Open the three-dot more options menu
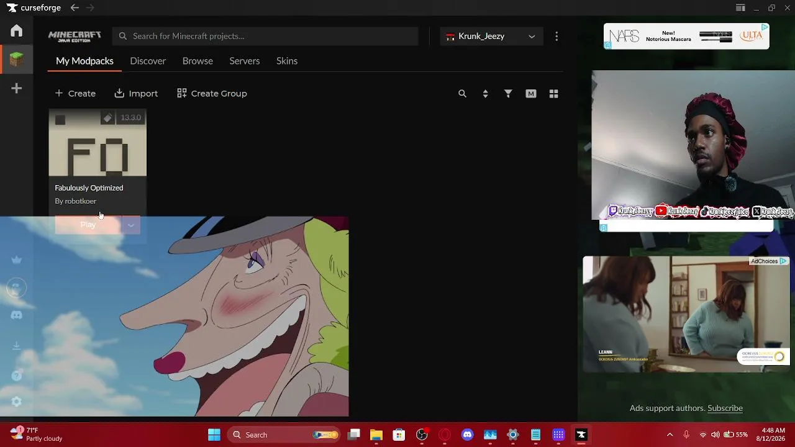 click(556, 36)
